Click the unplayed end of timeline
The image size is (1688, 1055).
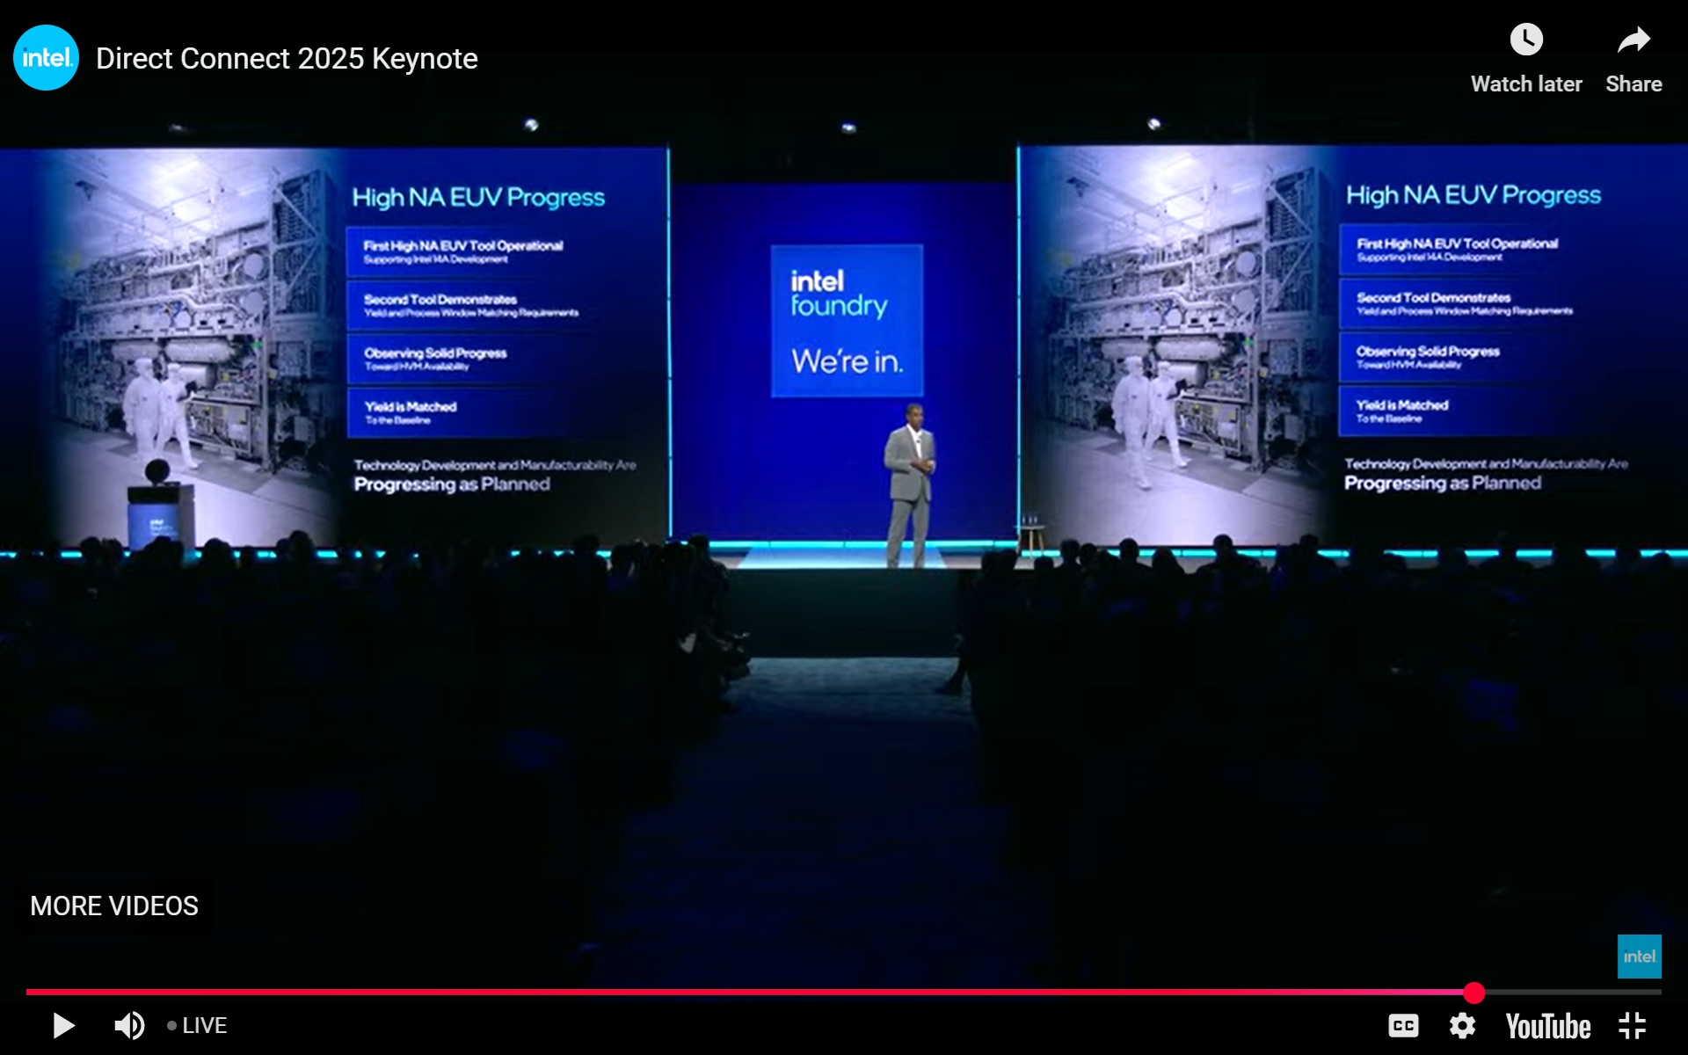pos(1574,992)
